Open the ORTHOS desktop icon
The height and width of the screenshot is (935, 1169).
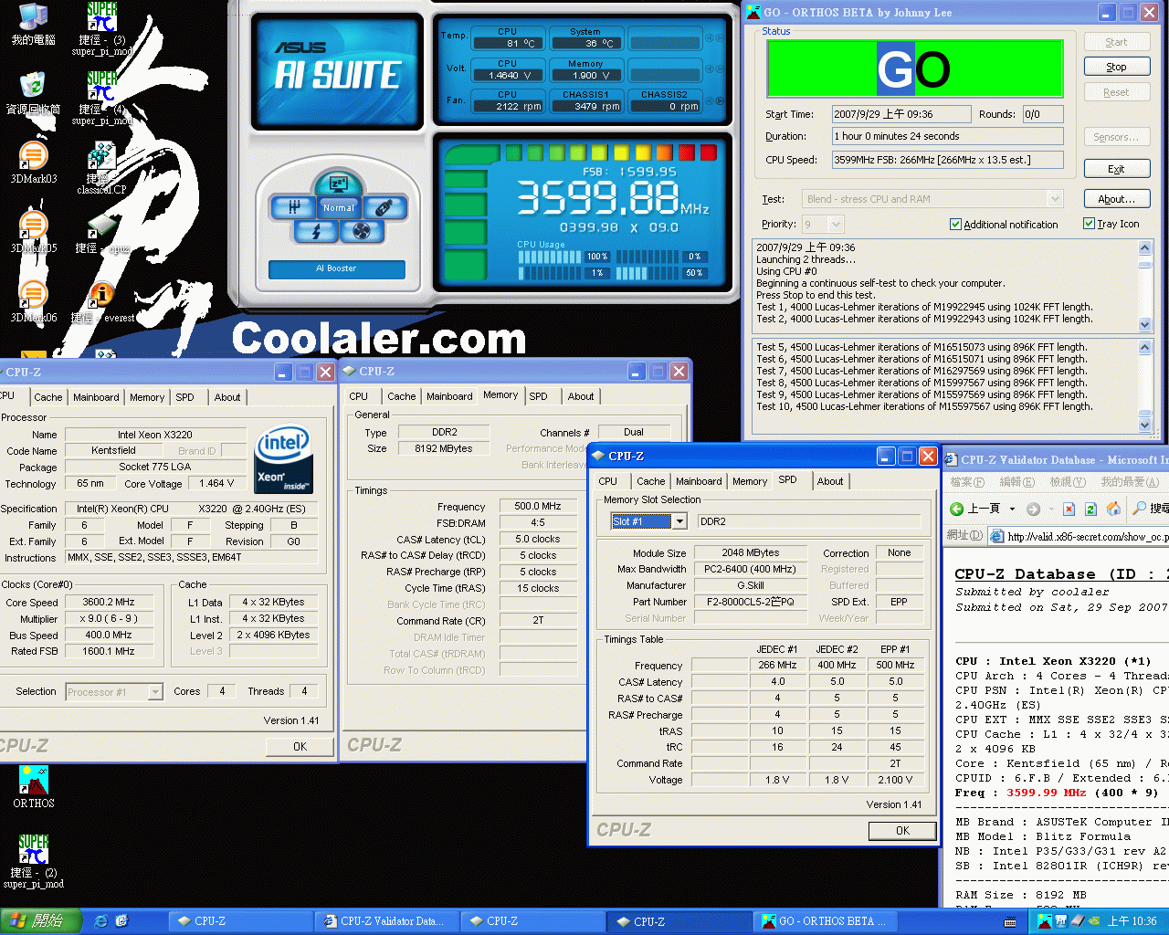coord(34,787)
